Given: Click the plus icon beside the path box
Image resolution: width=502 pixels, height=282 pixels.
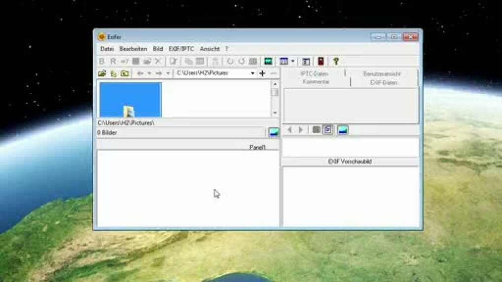Looking at the screenshot, I should point(262,73).
